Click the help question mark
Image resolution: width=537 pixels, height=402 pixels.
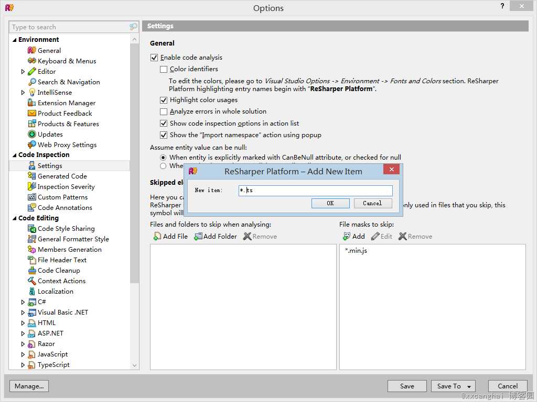click(502, 6)
